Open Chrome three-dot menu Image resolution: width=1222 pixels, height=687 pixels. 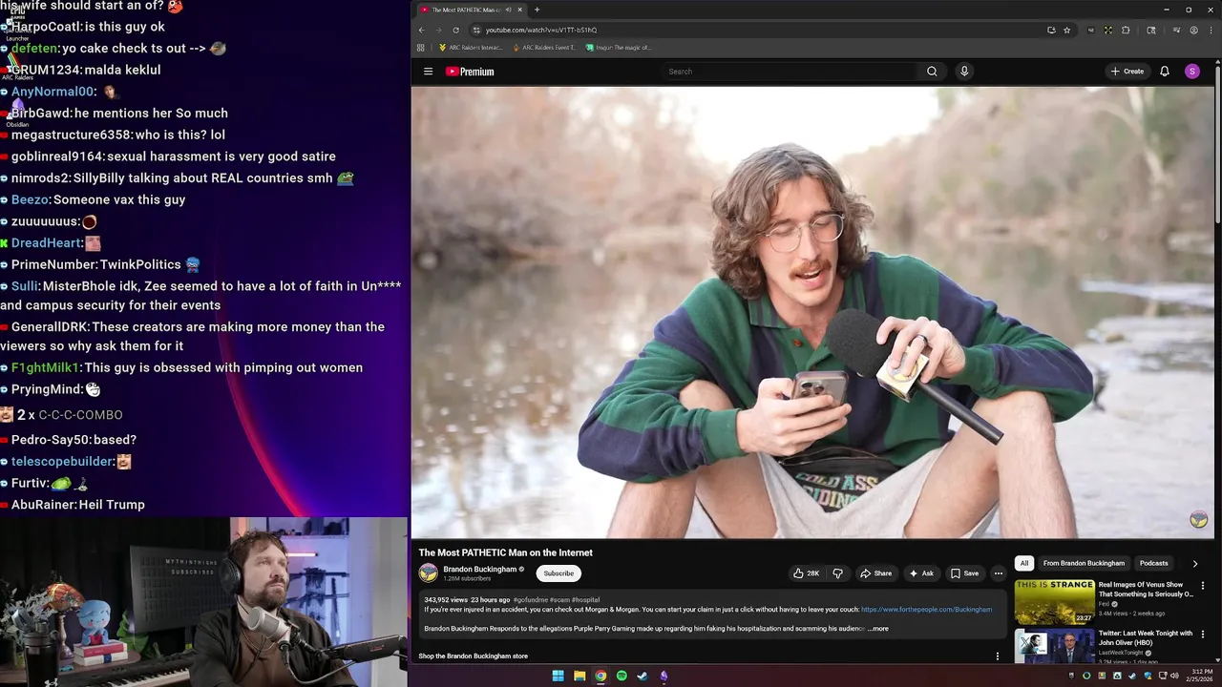pos(1211,30)
